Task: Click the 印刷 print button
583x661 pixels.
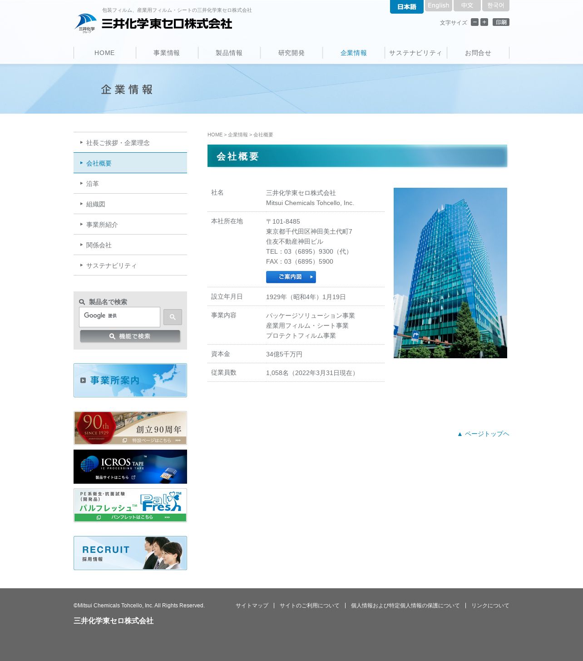Action: (501, 22)
